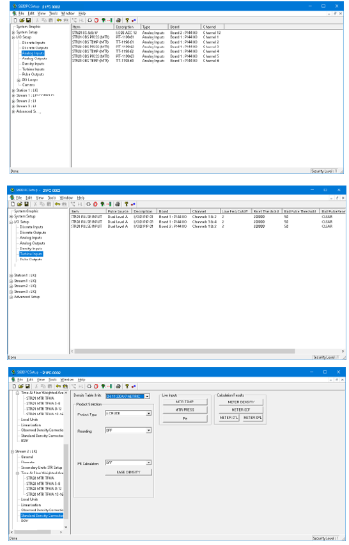Open Tools menu in the top Analog Inputs window

53,13
